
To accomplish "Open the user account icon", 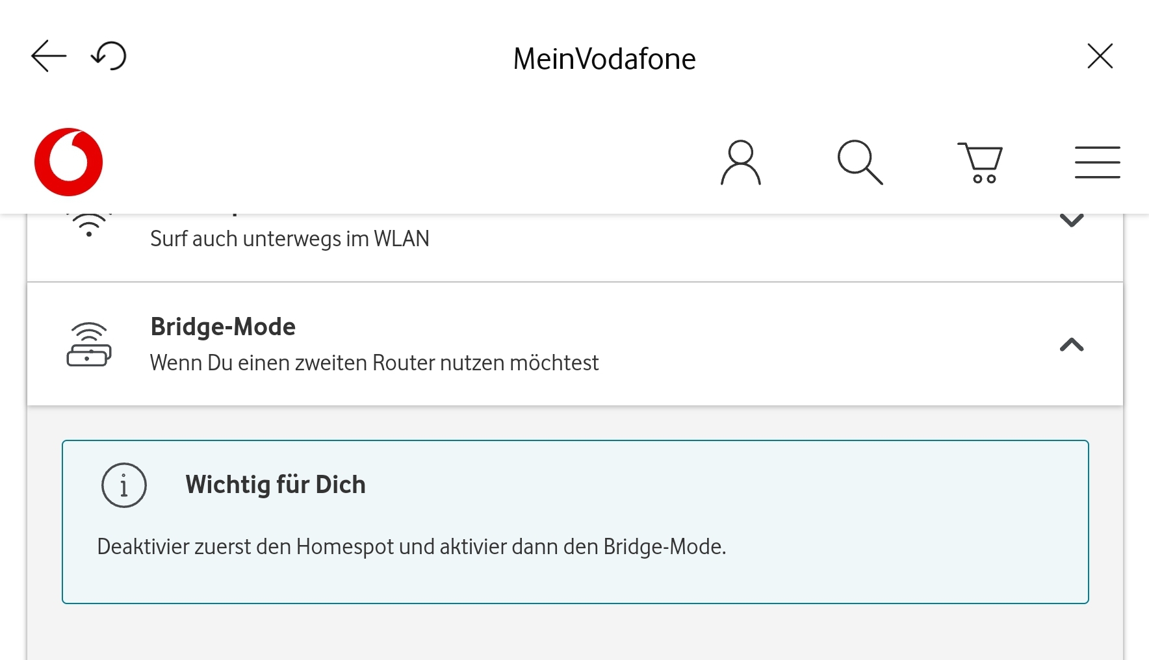I will tap(740, 162).
